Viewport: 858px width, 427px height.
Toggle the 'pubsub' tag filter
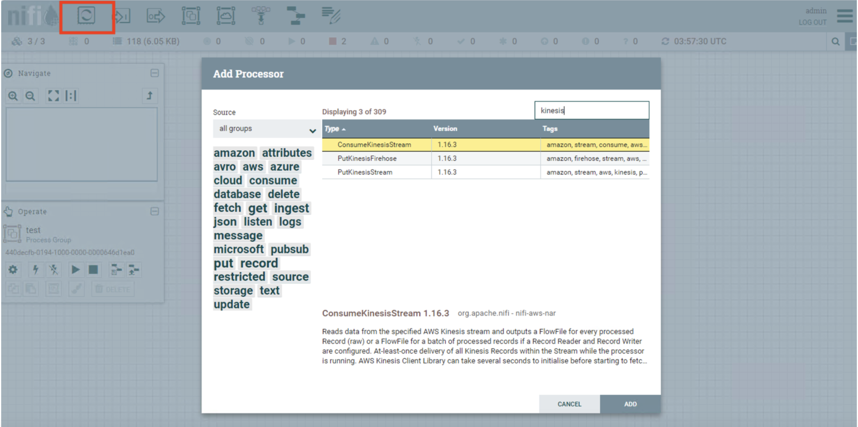pyautogui.click(x=289, y=249)
